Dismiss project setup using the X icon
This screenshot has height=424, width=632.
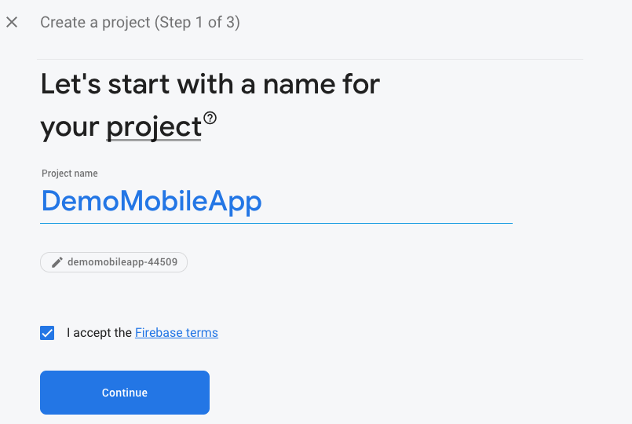tap(12, 22)
